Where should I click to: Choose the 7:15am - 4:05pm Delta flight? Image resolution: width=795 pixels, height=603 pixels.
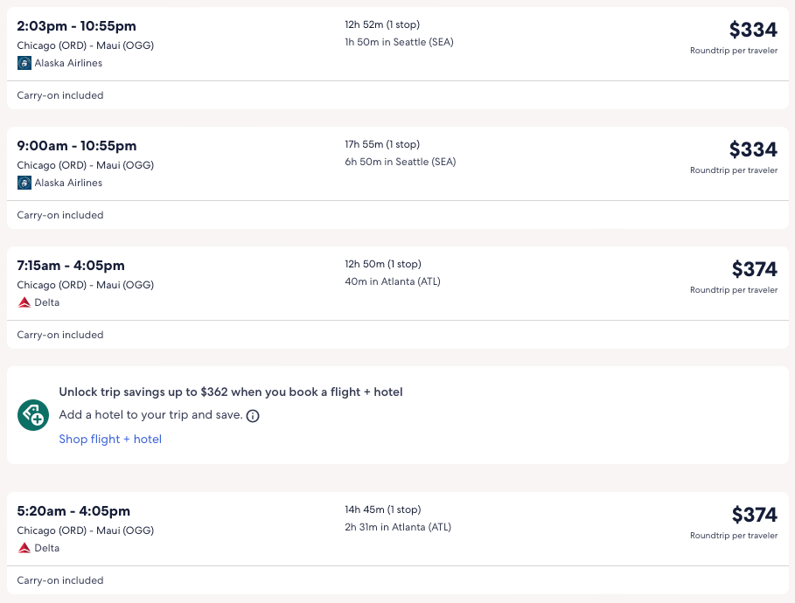tap(71, 266)
